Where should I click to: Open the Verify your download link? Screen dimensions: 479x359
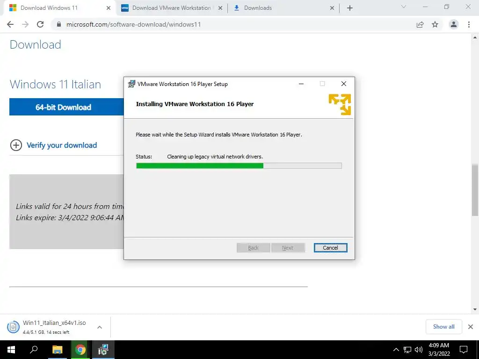click(62, 145)
